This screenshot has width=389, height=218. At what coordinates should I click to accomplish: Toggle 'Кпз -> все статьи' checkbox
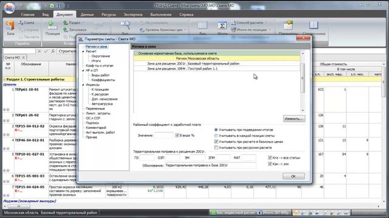(270, 157)
